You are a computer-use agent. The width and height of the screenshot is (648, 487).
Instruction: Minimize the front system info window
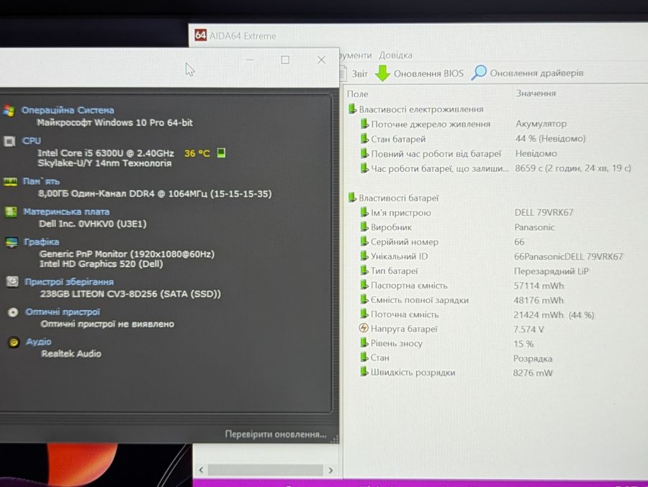pyautogui.click(x=250, y=60)
